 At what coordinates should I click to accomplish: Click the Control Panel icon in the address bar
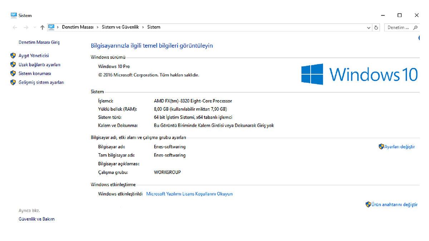point(51,27)
